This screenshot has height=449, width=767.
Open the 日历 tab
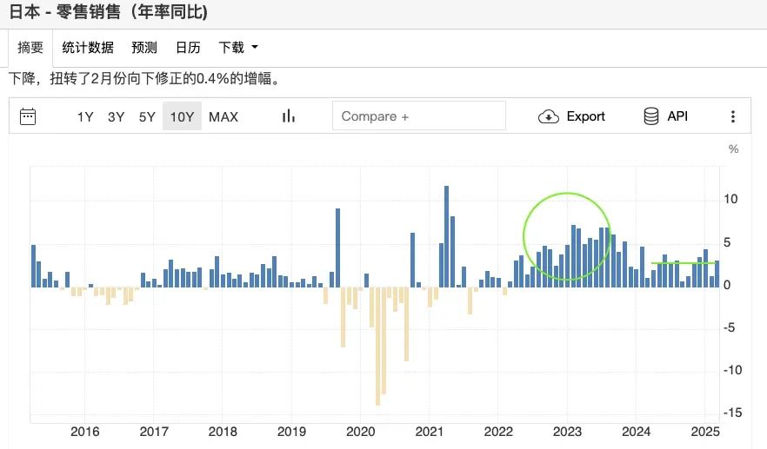[189, 48]
